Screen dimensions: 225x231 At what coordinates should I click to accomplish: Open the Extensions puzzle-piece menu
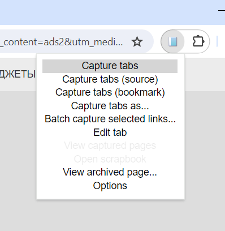[198, 41]
